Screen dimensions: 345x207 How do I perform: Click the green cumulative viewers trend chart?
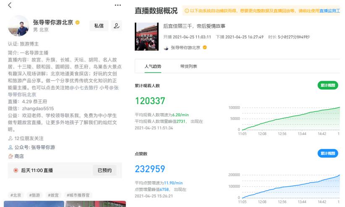pyautogui.click(x=291, y=119)
